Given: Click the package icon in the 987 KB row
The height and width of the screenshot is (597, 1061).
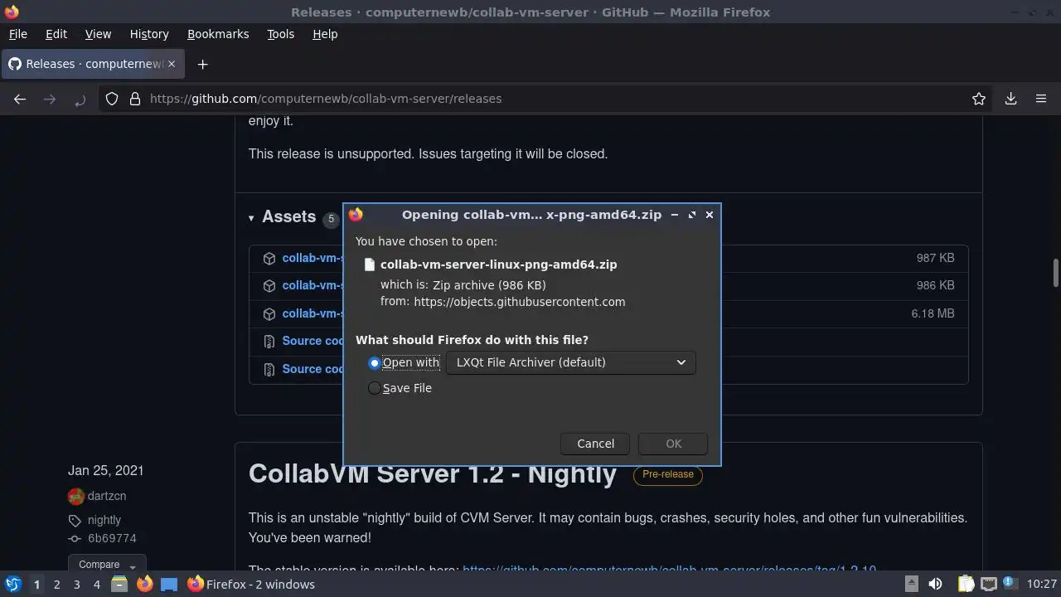Looking at the screenshot, I should pos(269,259).
